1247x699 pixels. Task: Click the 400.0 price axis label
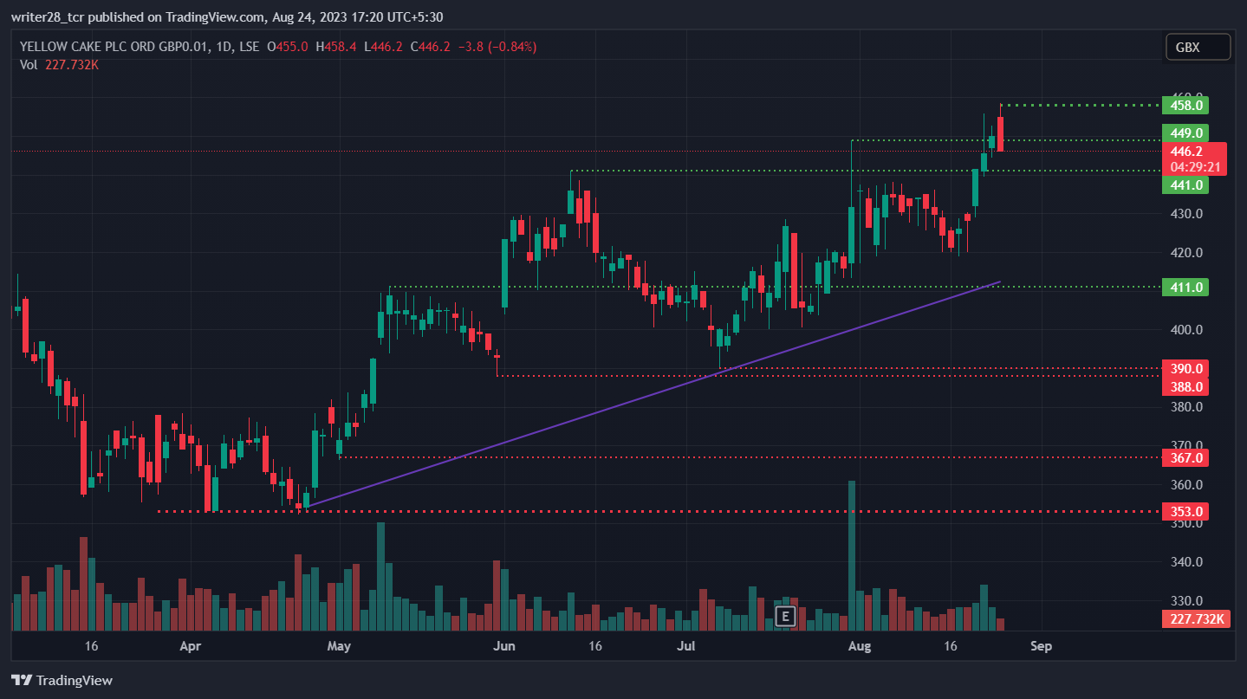tap(1186, 330)
